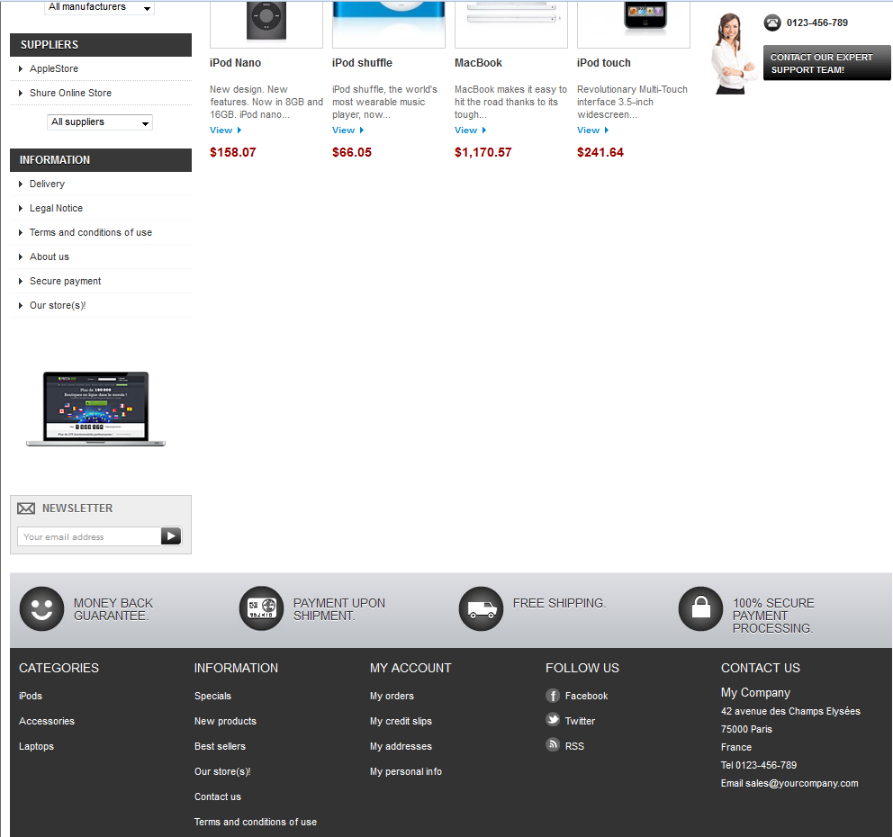Click the newsletter envelope icon

click(x=25, y=508)
